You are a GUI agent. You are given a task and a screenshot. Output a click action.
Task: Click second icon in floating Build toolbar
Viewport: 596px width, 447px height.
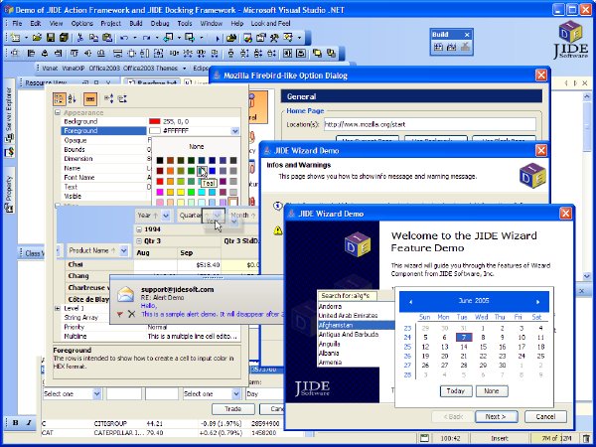[x=452, y=47]
